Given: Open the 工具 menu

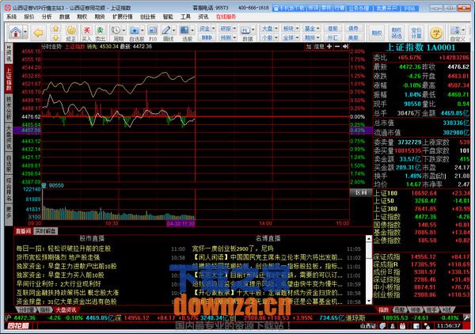Looking at the screenshot, I should click(185, 17).
